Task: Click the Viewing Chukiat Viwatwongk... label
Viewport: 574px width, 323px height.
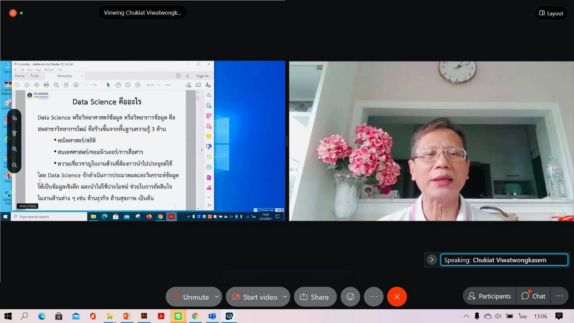Action: point(142,13)
